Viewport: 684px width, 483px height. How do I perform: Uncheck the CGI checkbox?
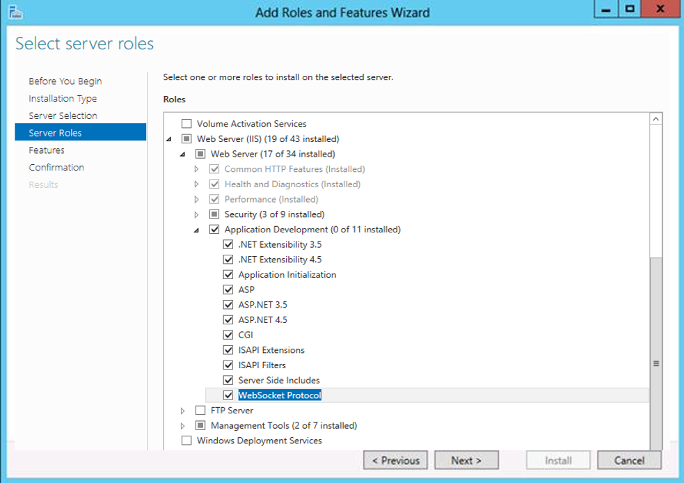(228, 335)
